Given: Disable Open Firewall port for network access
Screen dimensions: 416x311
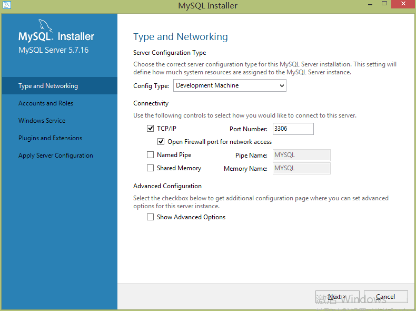Looking at the screenshot, I should tap(161, 142).
